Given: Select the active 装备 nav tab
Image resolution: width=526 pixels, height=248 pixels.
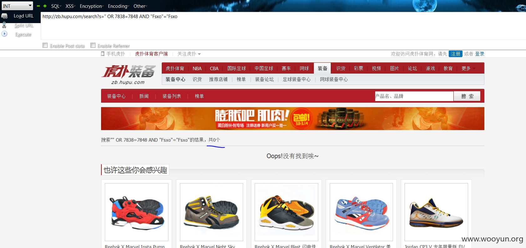Looking at the screenshot, I should tap(322, 68).
